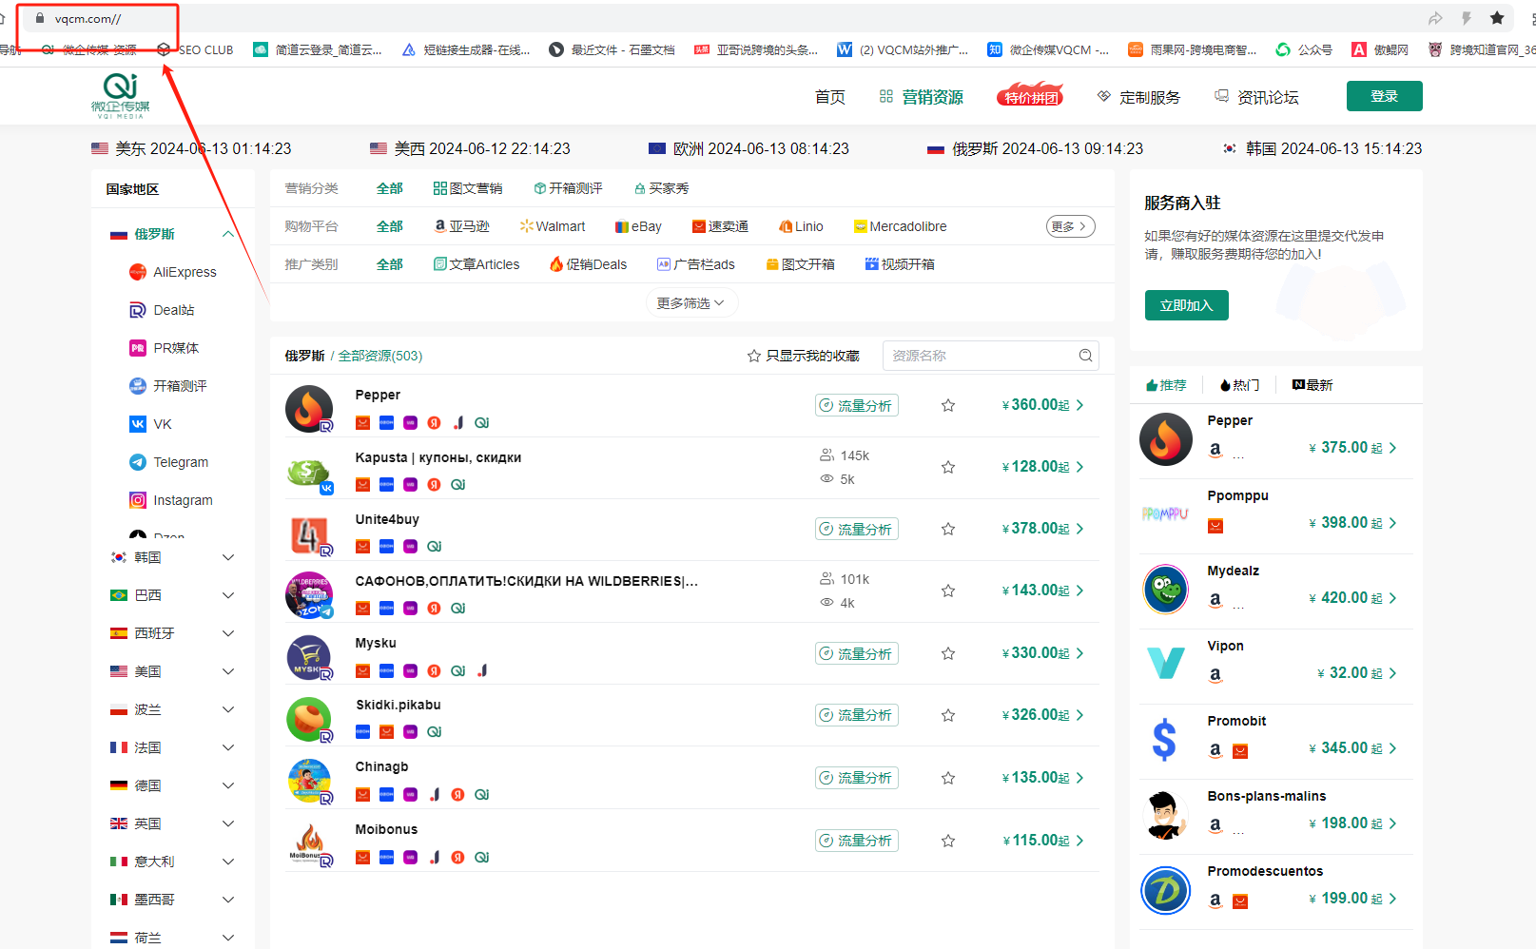The image size is (1536, 949).
Task: Open the Chinagb resource logo
Action: [x=309, y=782]
